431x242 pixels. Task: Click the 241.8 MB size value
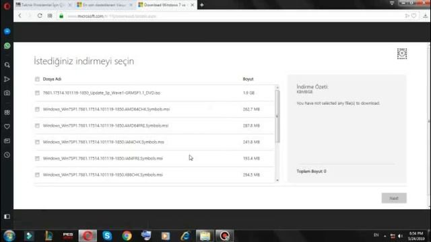251,142
